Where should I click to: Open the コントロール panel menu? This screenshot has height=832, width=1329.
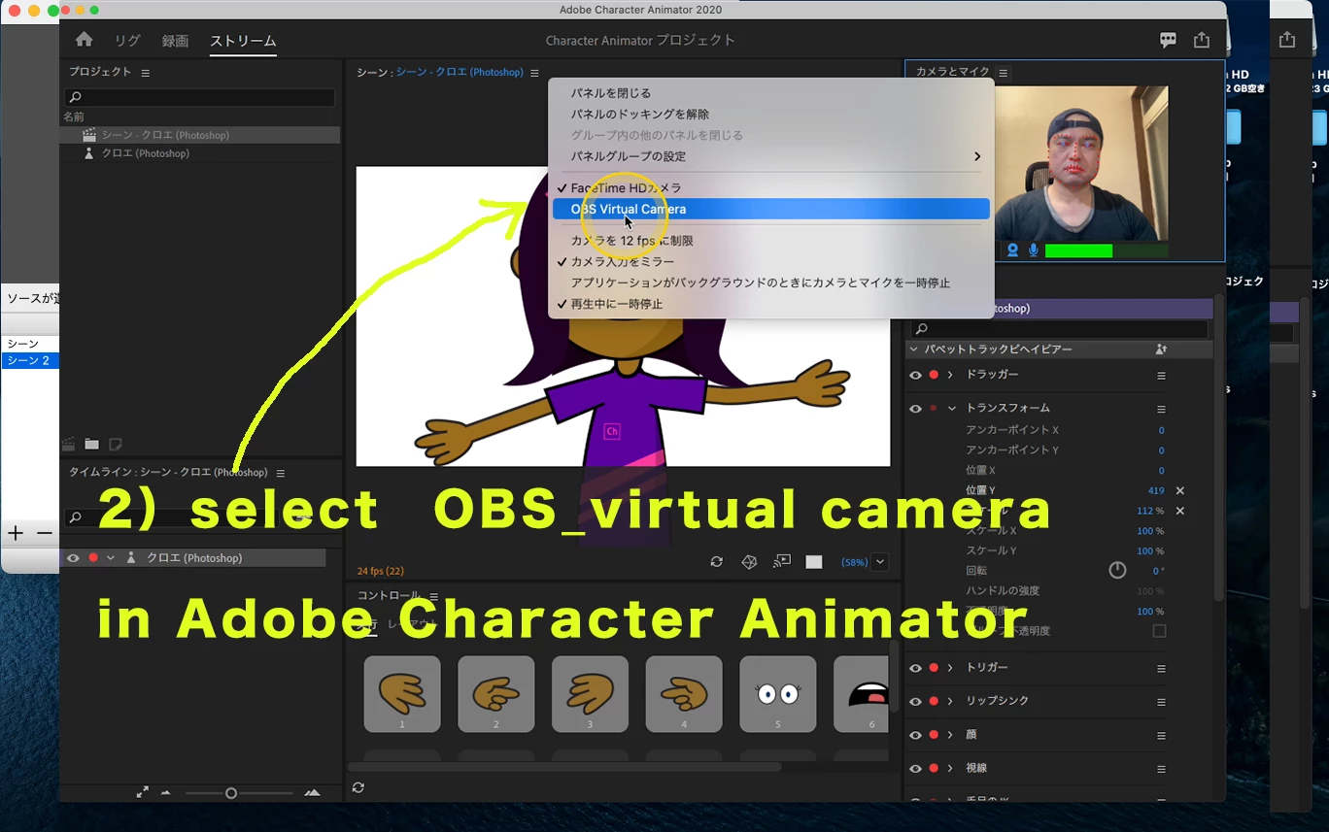(434, 596)
